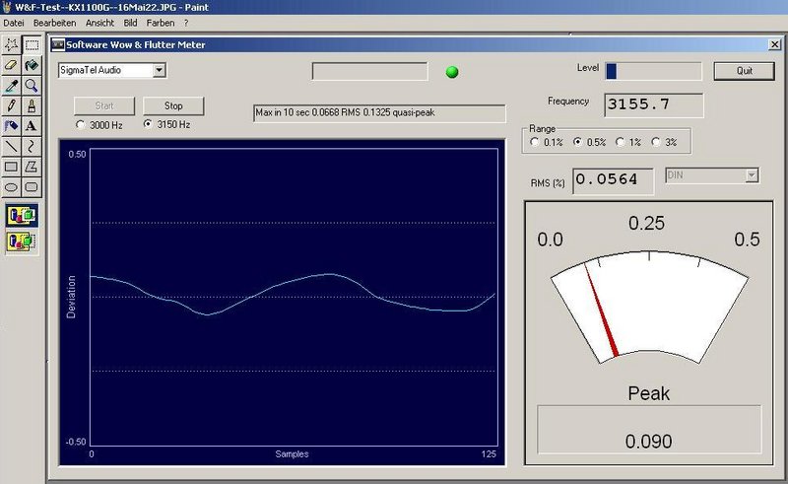Image resolution: width=788 pixels, height=484 pixels.
Task: Pick the Eraser tool in Paint
Action: click(x=11, y=65)
